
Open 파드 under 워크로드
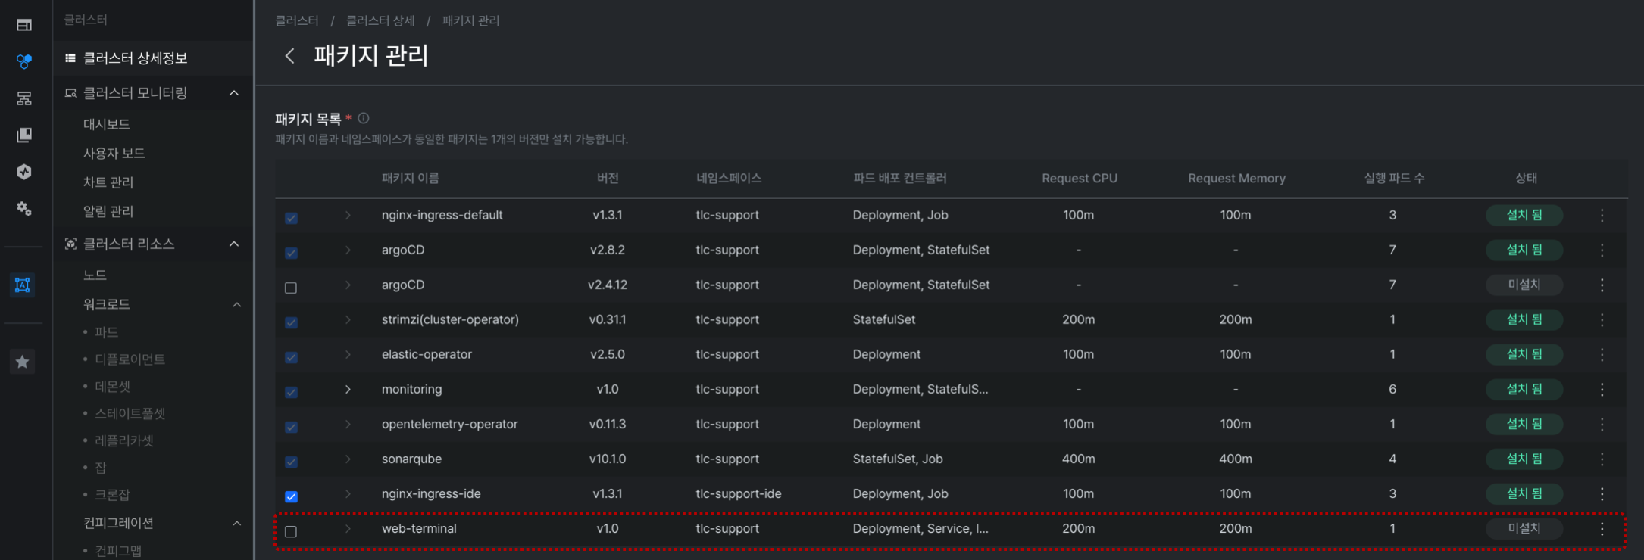click(106, 332)
